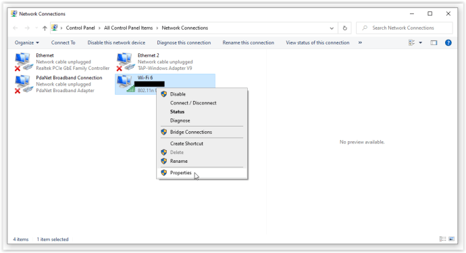Open the change view options arrow
466x253 pixels.
point(421,42)
